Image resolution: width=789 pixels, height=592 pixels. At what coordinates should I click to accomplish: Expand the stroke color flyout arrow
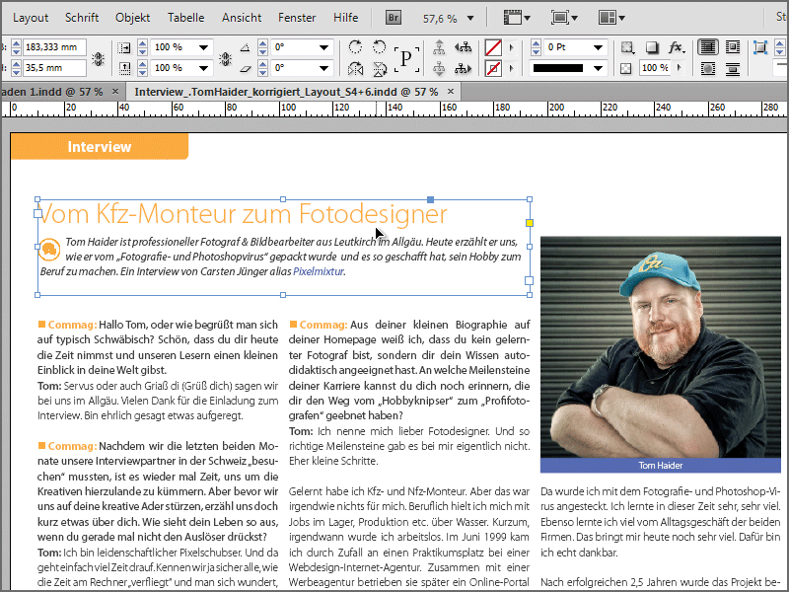tap(512, 68)
